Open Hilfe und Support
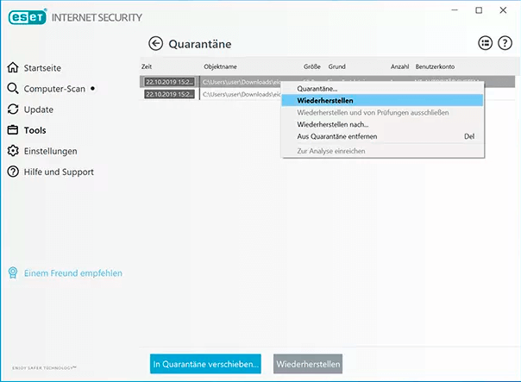 click(x=59, y=172)
